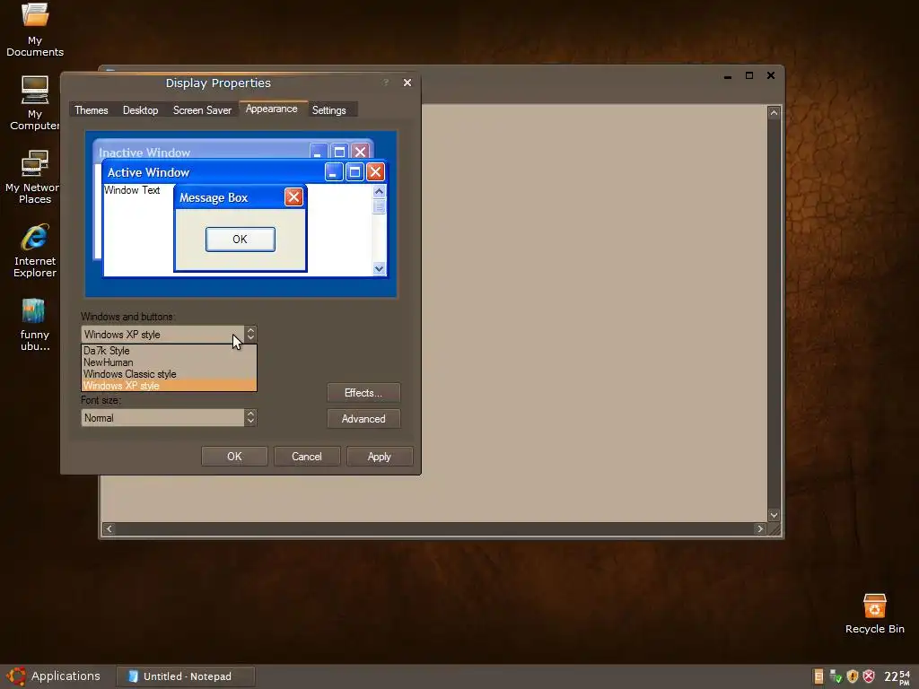Choose Windows Classic style from the list

(169, 374)
